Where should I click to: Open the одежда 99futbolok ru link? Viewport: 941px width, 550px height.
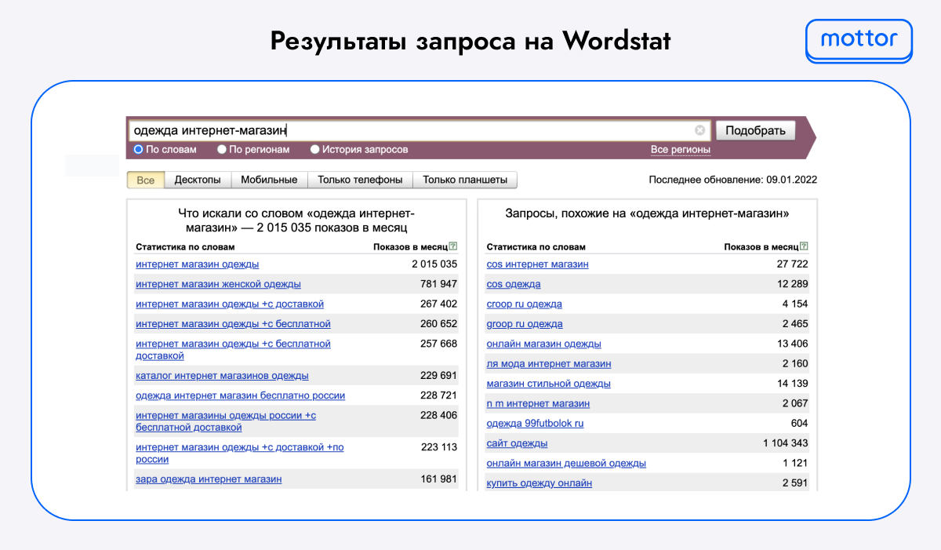point(535,424)
